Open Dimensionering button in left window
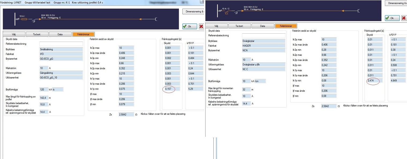This screenshot has width=407, height=159. pos(193,11)
